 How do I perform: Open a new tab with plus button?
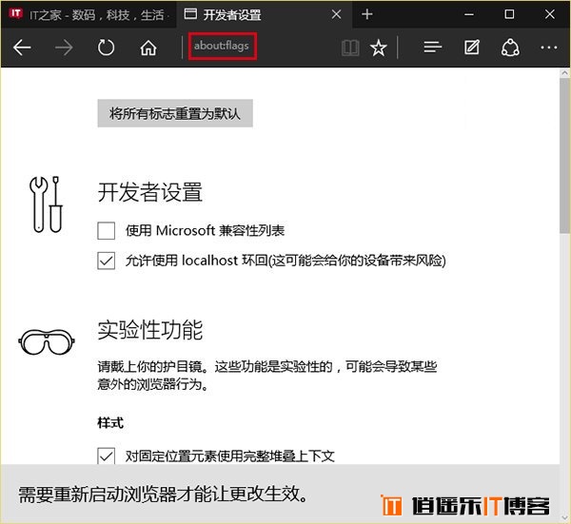366,14
